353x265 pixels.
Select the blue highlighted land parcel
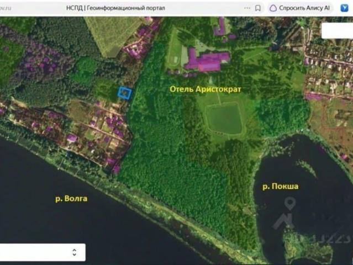pyautogui.click(x=124, y=93)
